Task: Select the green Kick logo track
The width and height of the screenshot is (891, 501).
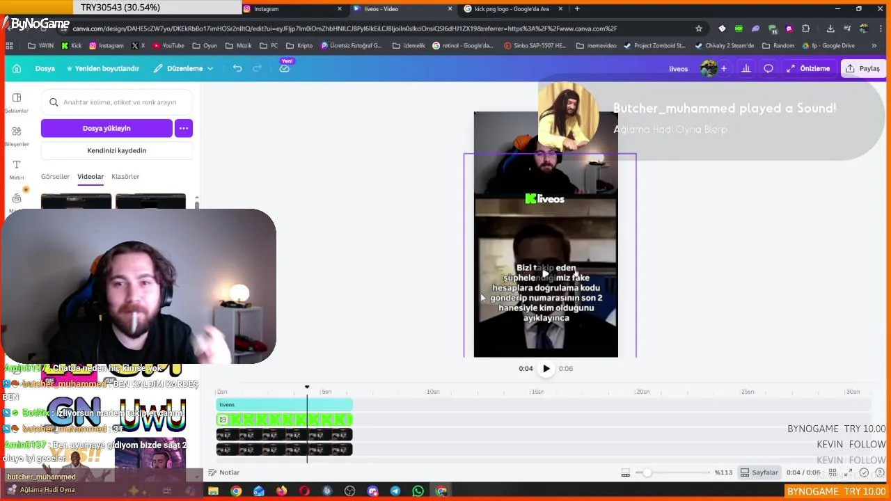Action: click(284, 420)
